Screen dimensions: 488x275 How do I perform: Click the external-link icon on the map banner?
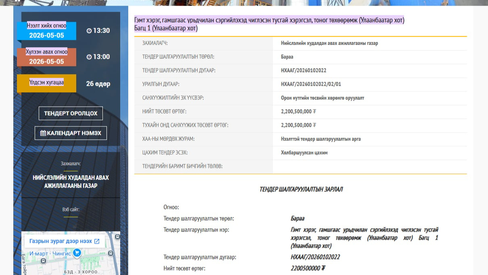(97, 241)
